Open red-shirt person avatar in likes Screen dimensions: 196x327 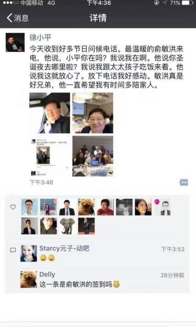pos(105,207)
